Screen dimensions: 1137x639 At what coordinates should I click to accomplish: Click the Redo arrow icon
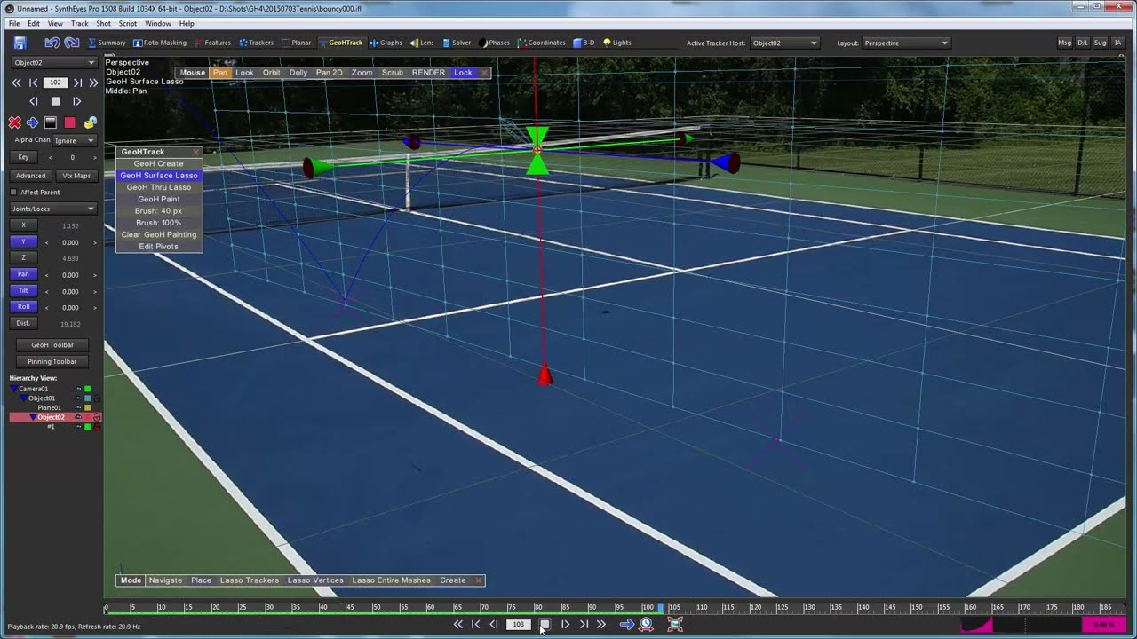[x=72, y=43]
